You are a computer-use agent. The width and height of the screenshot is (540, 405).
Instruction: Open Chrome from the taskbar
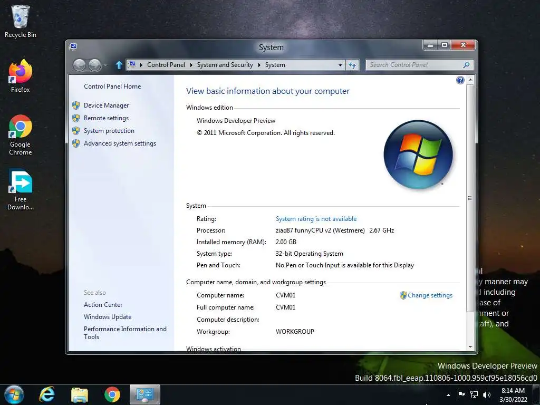click(112, 394)
